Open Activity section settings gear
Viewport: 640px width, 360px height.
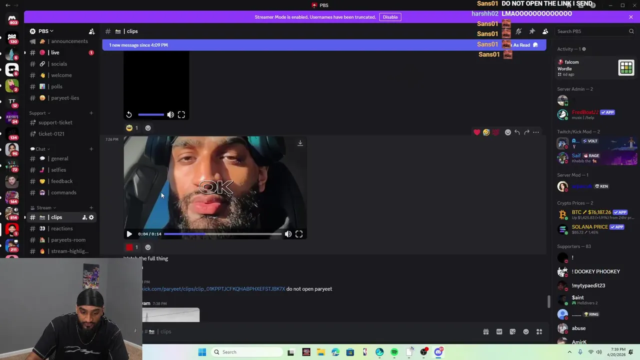(x=583, y=49)
